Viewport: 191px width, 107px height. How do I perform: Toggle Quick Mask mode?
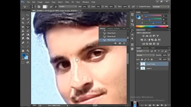pyautogui.click(x=23, y=62)
